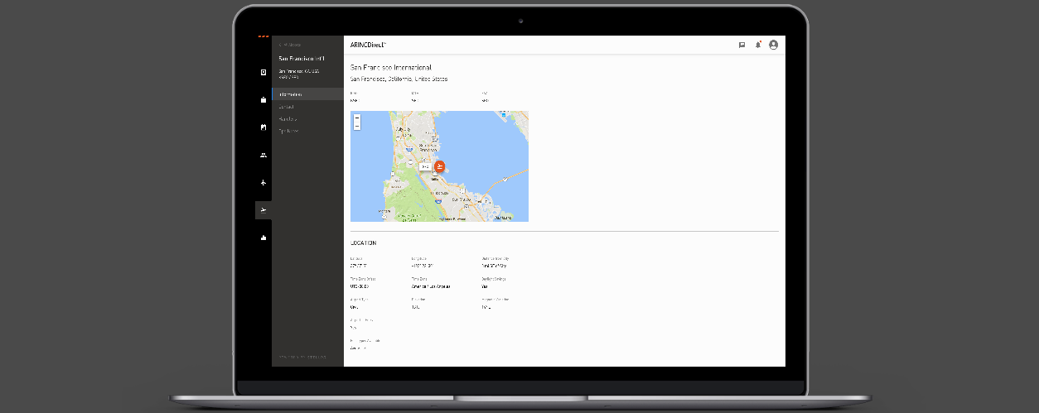
Task: Open the user account profile icon
Action: (x=773, y=45)
